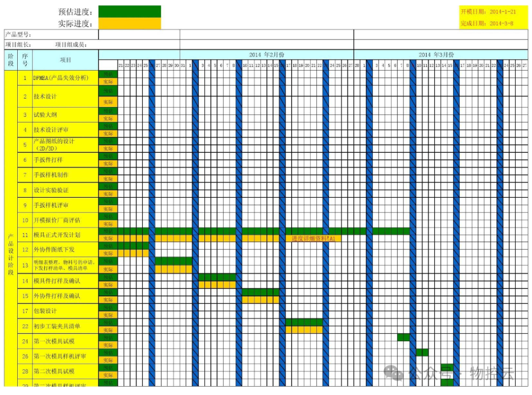Select the 项目 column header
The width and height of the screenshot is (532, 395).
(x=66, y=60)
